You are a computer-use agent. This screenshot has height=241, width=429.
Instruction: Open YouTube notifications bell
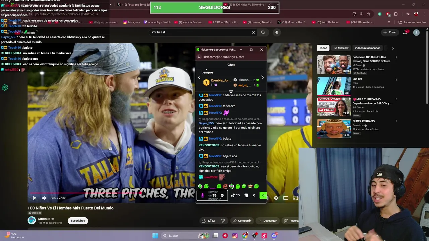[405, 32]
